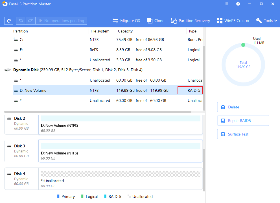Image resolution: width=280 pixels, height=203 pixels.
Task: Click the RAID-5 type cell
Action: pos(190,90)
